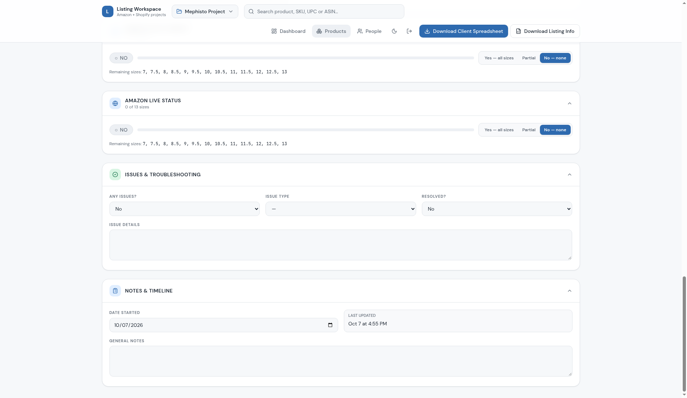Select 'Yes — all sizes' in Amazon Live Status
This screenshot has height=398, width=687.
[x=499, y=130]
